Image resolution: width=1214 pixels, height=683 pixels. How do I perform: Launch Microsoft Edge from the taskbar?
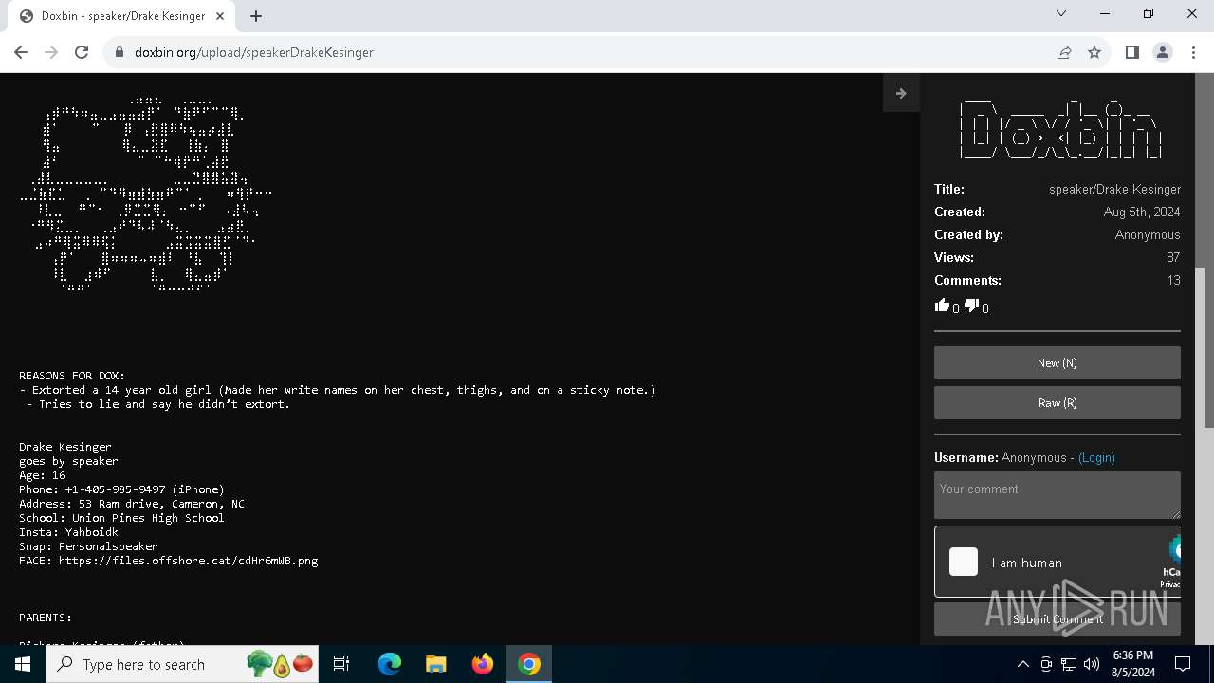pos(390,664)
